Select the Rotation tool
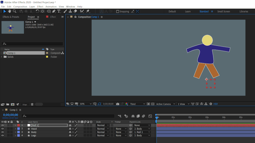Image resolution: width=255 pixels, height=143 pixels. [37, 11]
